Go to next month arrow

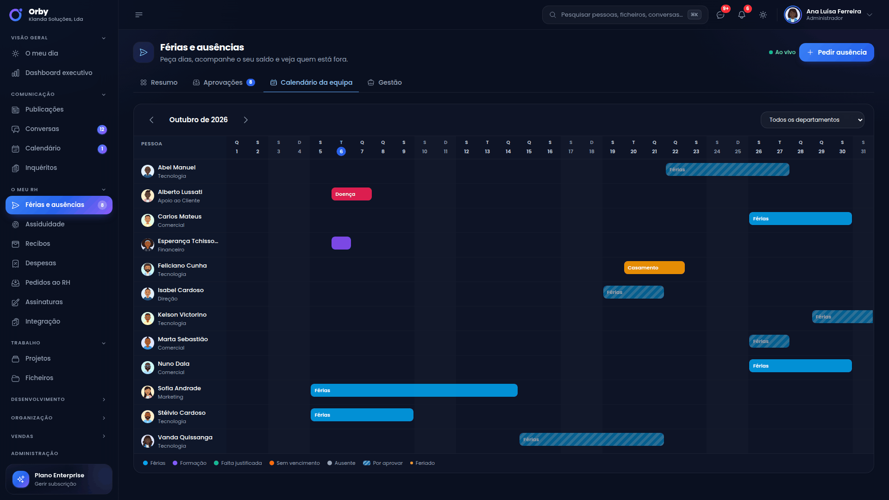coord(246,120)
